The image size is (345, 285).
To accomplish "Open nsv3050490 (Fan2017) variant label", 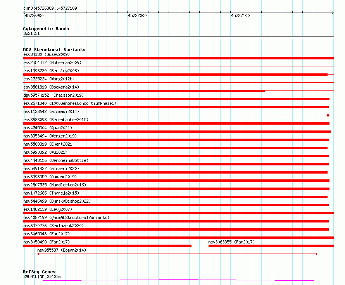I will [47, 242].
